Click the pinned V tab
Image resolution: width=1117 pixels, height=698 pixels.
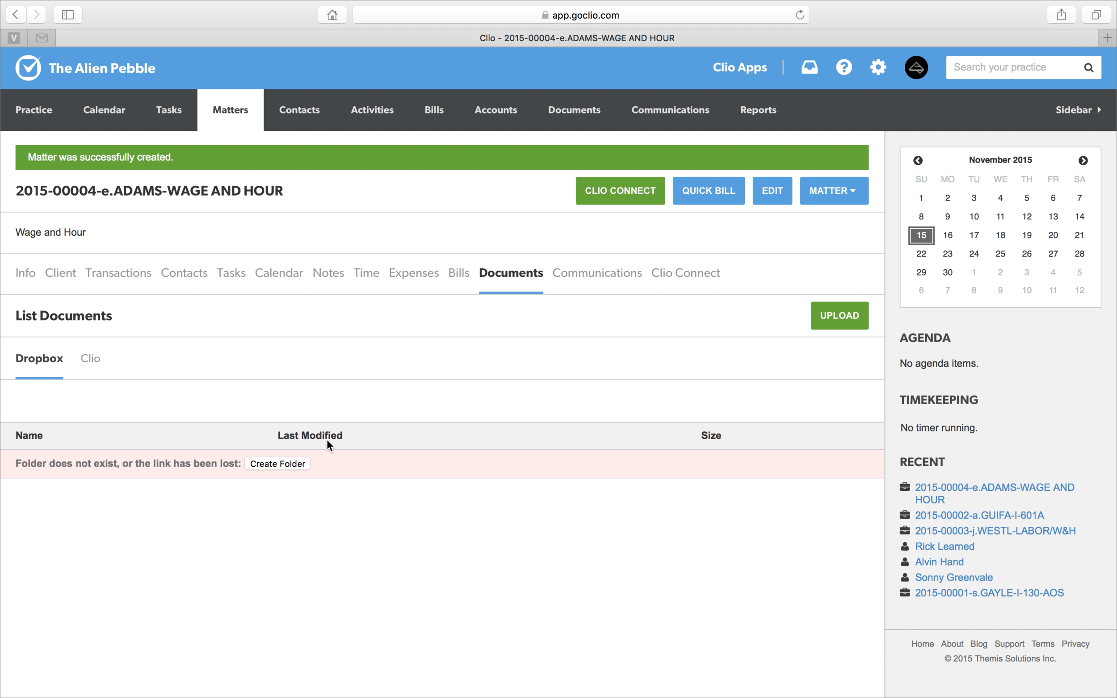14,38
